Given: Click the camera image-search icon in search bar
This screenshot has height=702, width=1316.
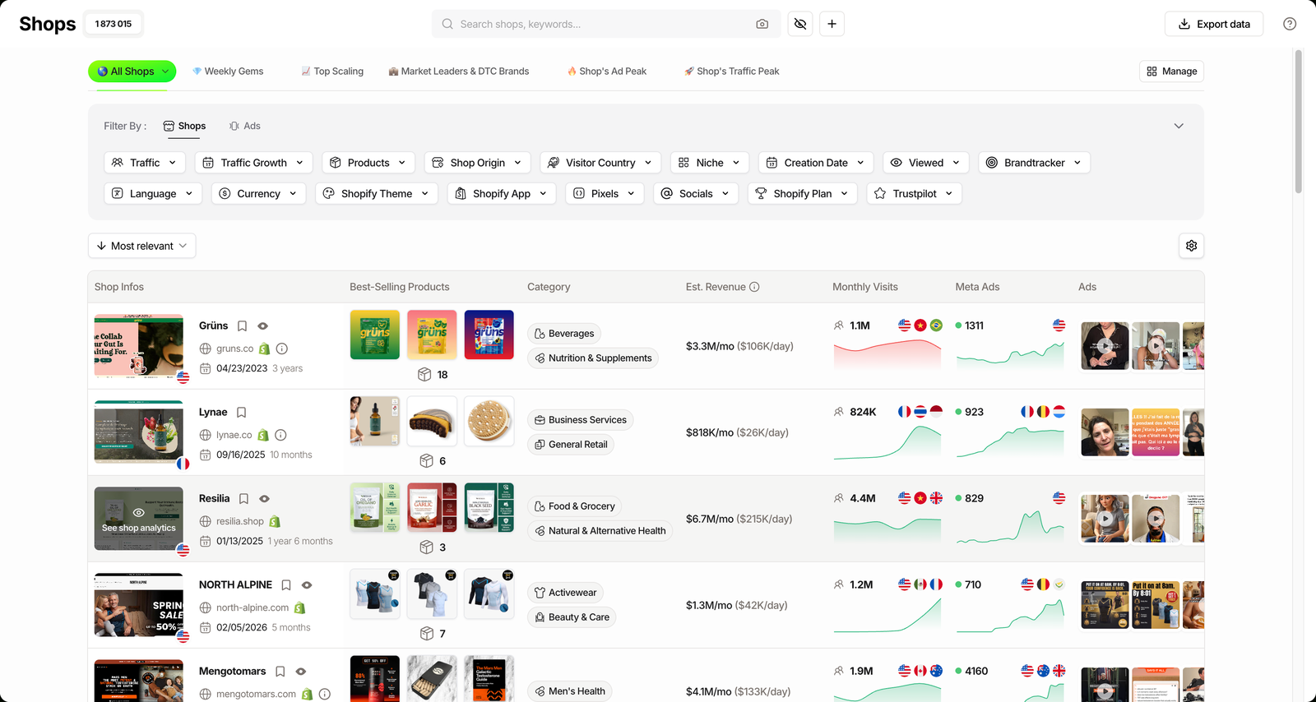Looking at the screenshot, I should point(762,24).
